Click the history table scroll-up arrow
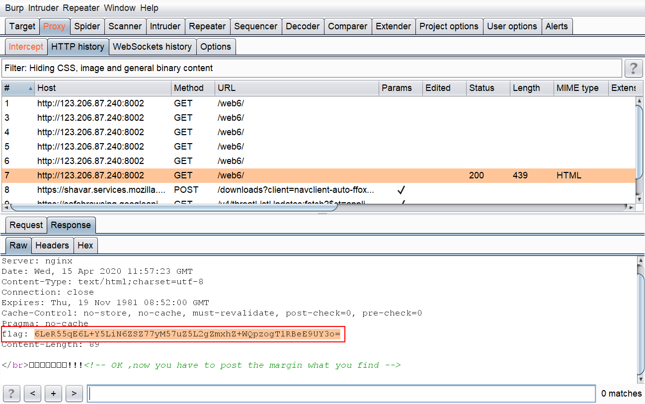 click(x=640, y=101)
